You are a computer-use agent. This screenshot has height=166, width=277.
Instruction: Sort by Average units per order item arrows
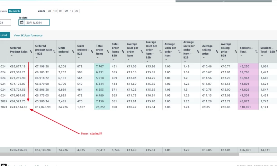pyautogui.click(x=179, y=51)
